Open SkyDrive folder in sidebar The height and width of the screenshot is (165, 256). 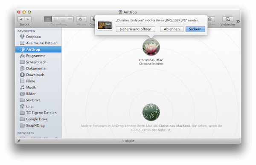coord(38,100)
